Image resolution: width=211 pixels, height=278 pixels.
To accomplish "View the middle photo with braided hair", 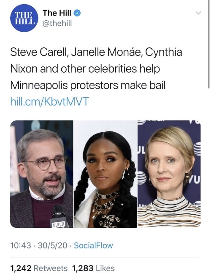I will [x=105, y=174].
